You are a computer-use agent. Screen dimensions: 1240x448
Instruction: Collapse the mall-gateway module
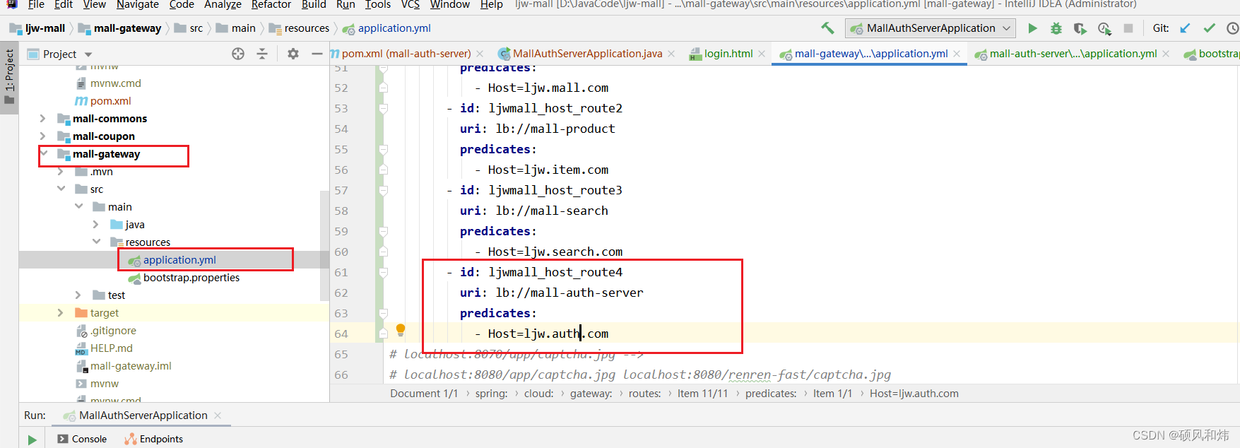pyautogui.click(x=44, y=153)
